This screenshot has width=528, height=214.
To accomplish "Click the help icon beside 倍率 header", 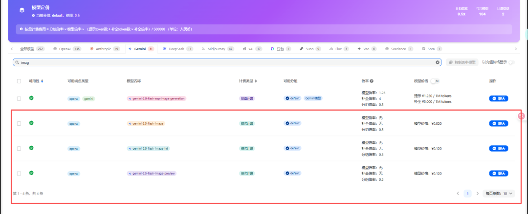I will pyautogui.click(x=372, y=81).
